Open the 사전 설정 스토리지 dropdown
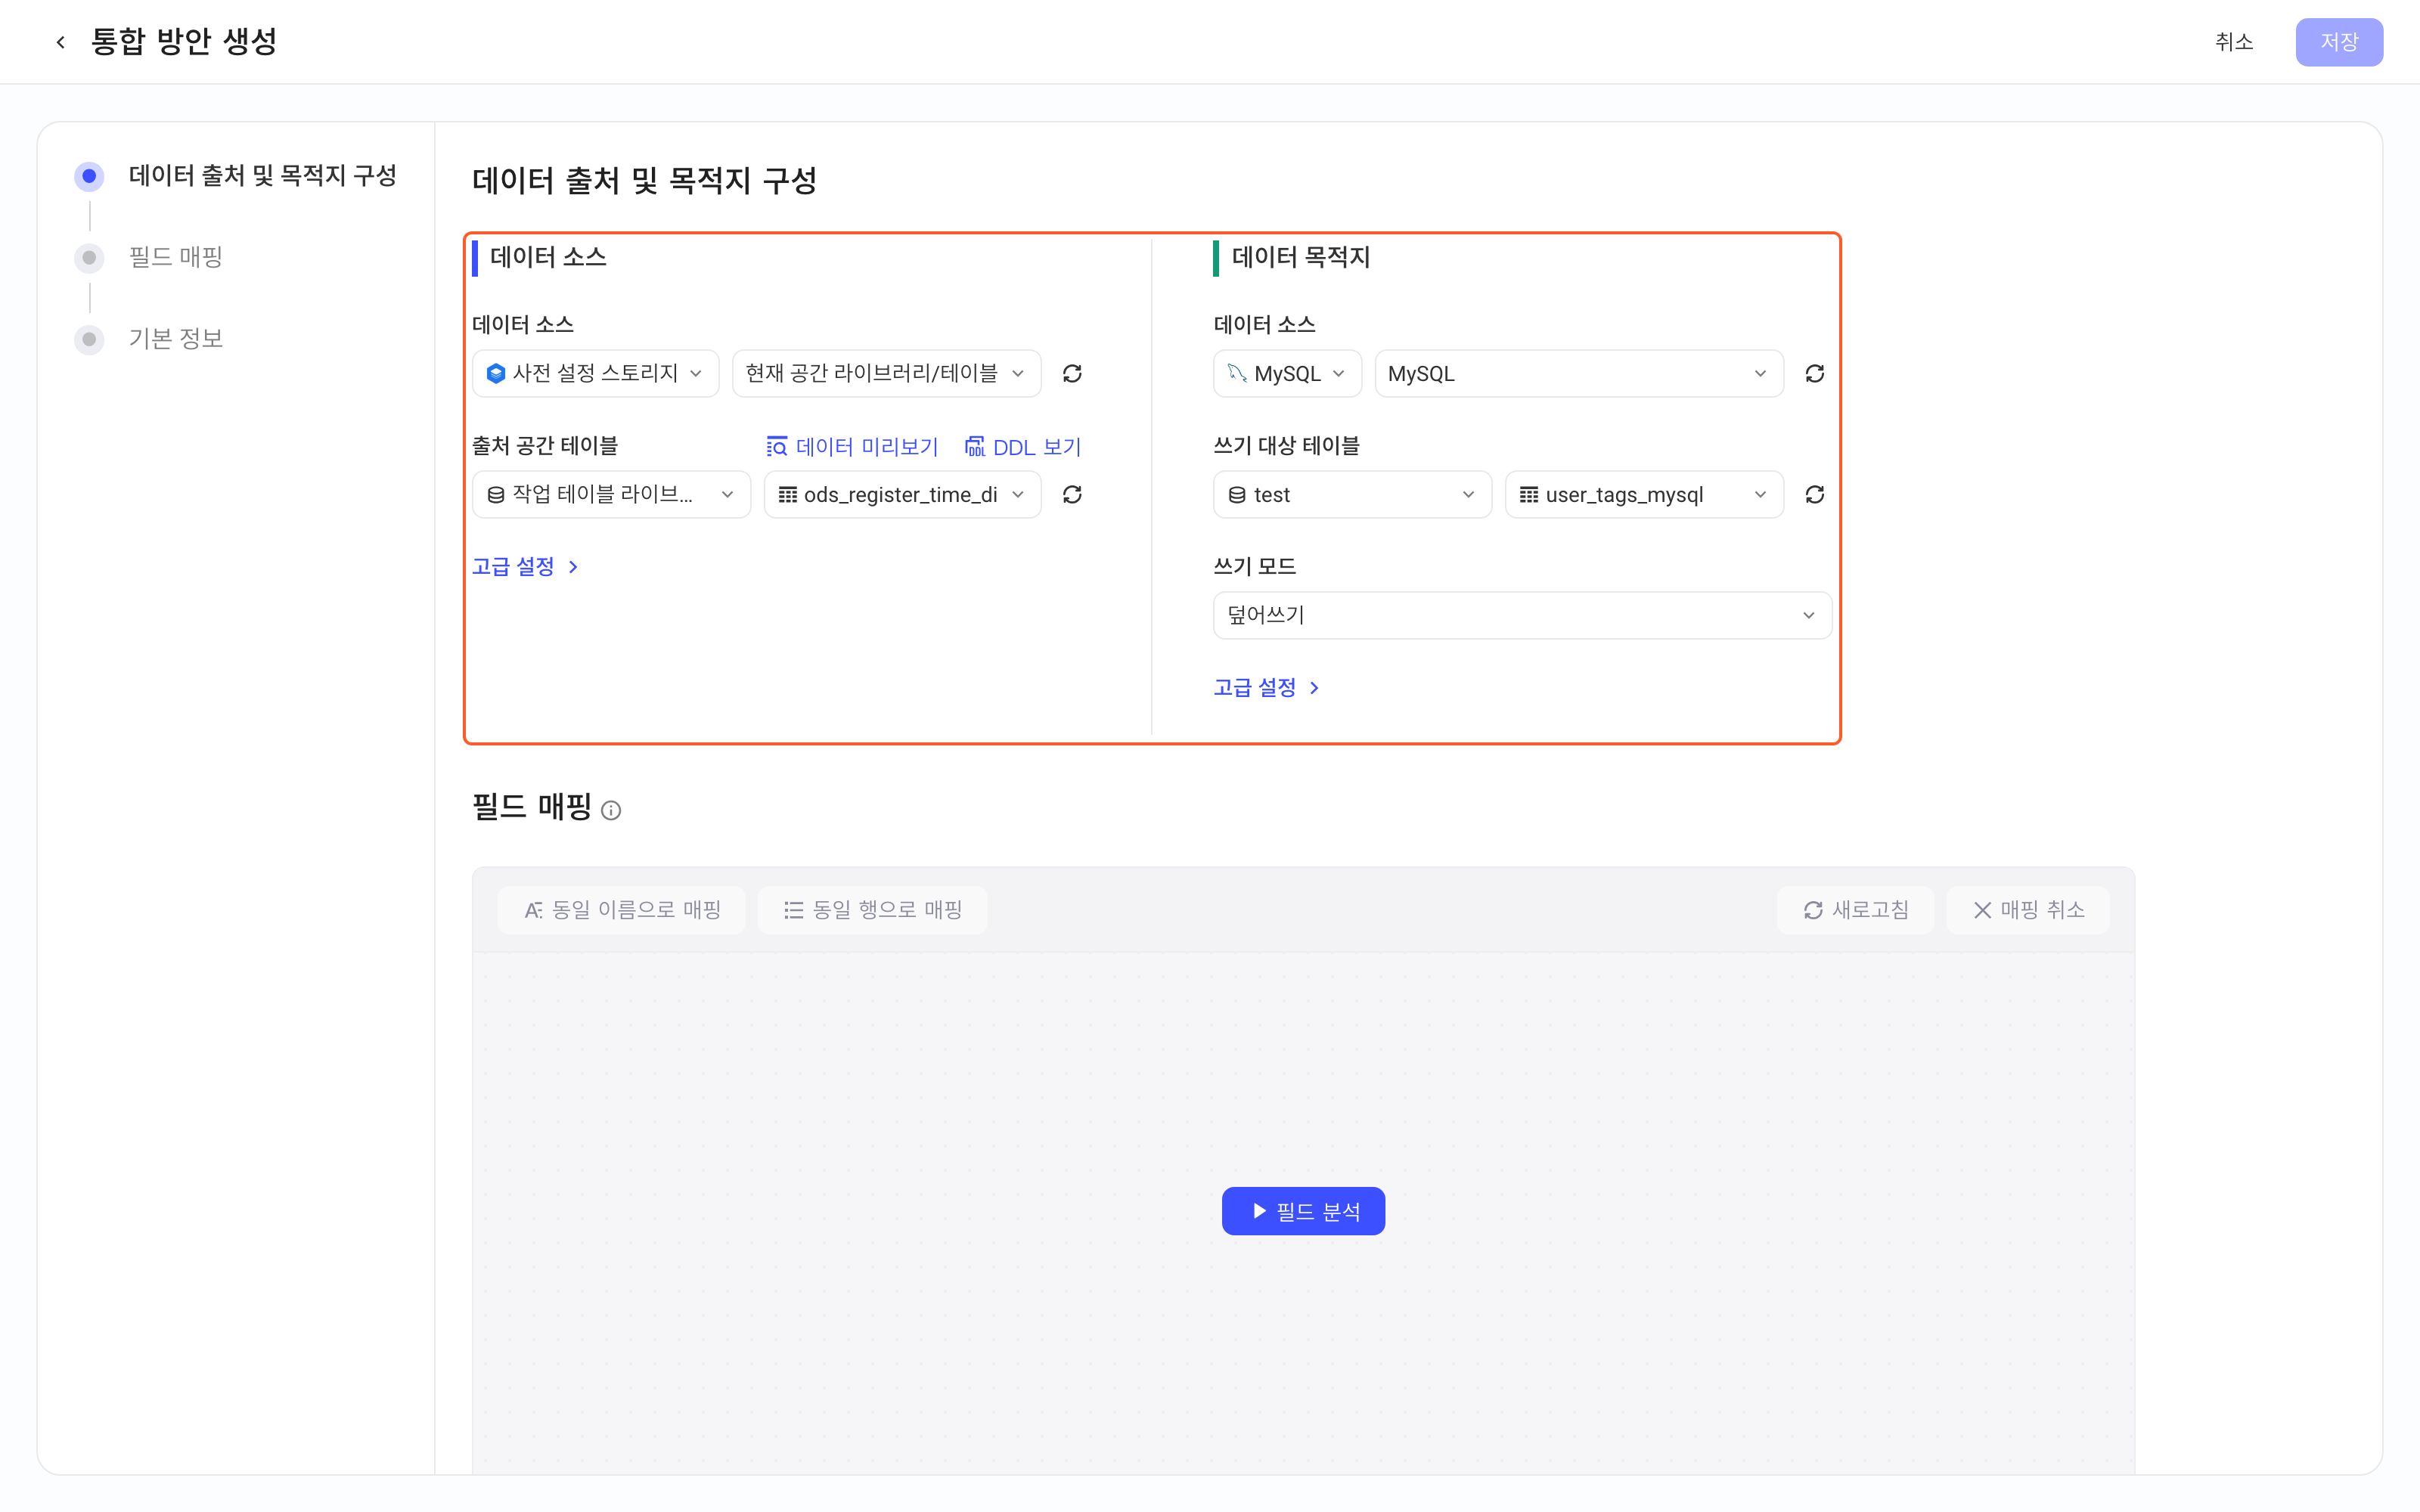The height and width of the screenshot is (1512, 2420). pyautogui.click(x=595, y=374)
